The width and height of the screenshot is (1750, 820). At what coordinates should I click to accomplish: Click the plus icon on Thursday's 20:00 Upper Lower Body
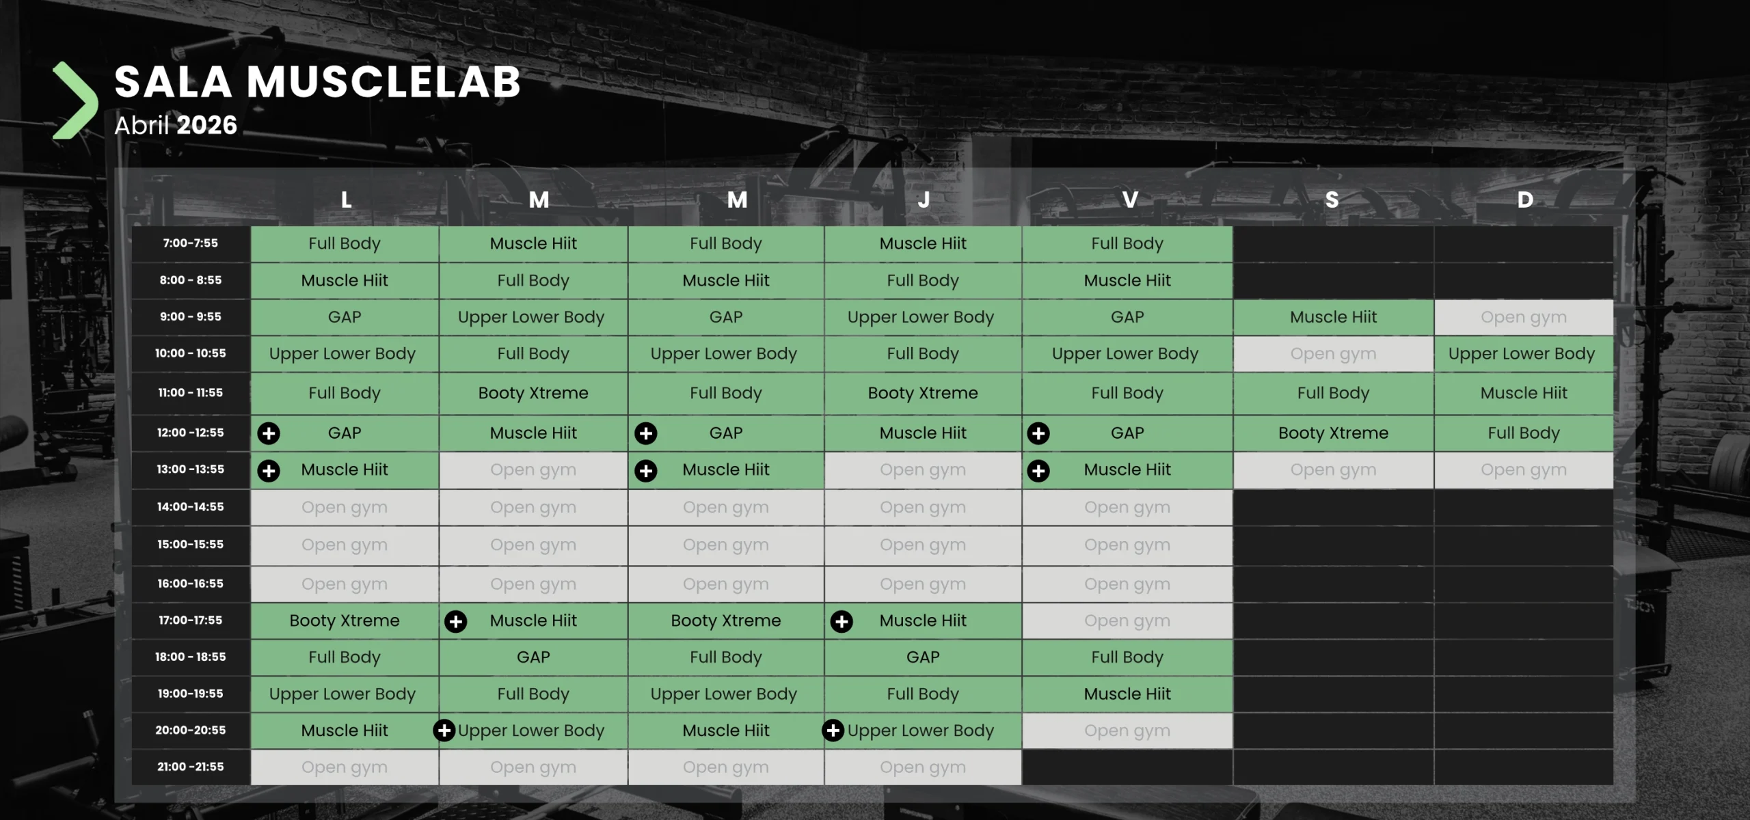[x=833, y=730]
